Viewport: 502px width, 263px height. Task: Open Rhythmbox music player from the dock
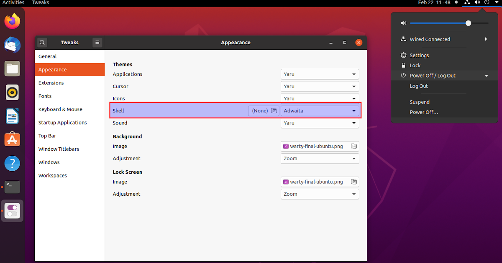point(12,92)
